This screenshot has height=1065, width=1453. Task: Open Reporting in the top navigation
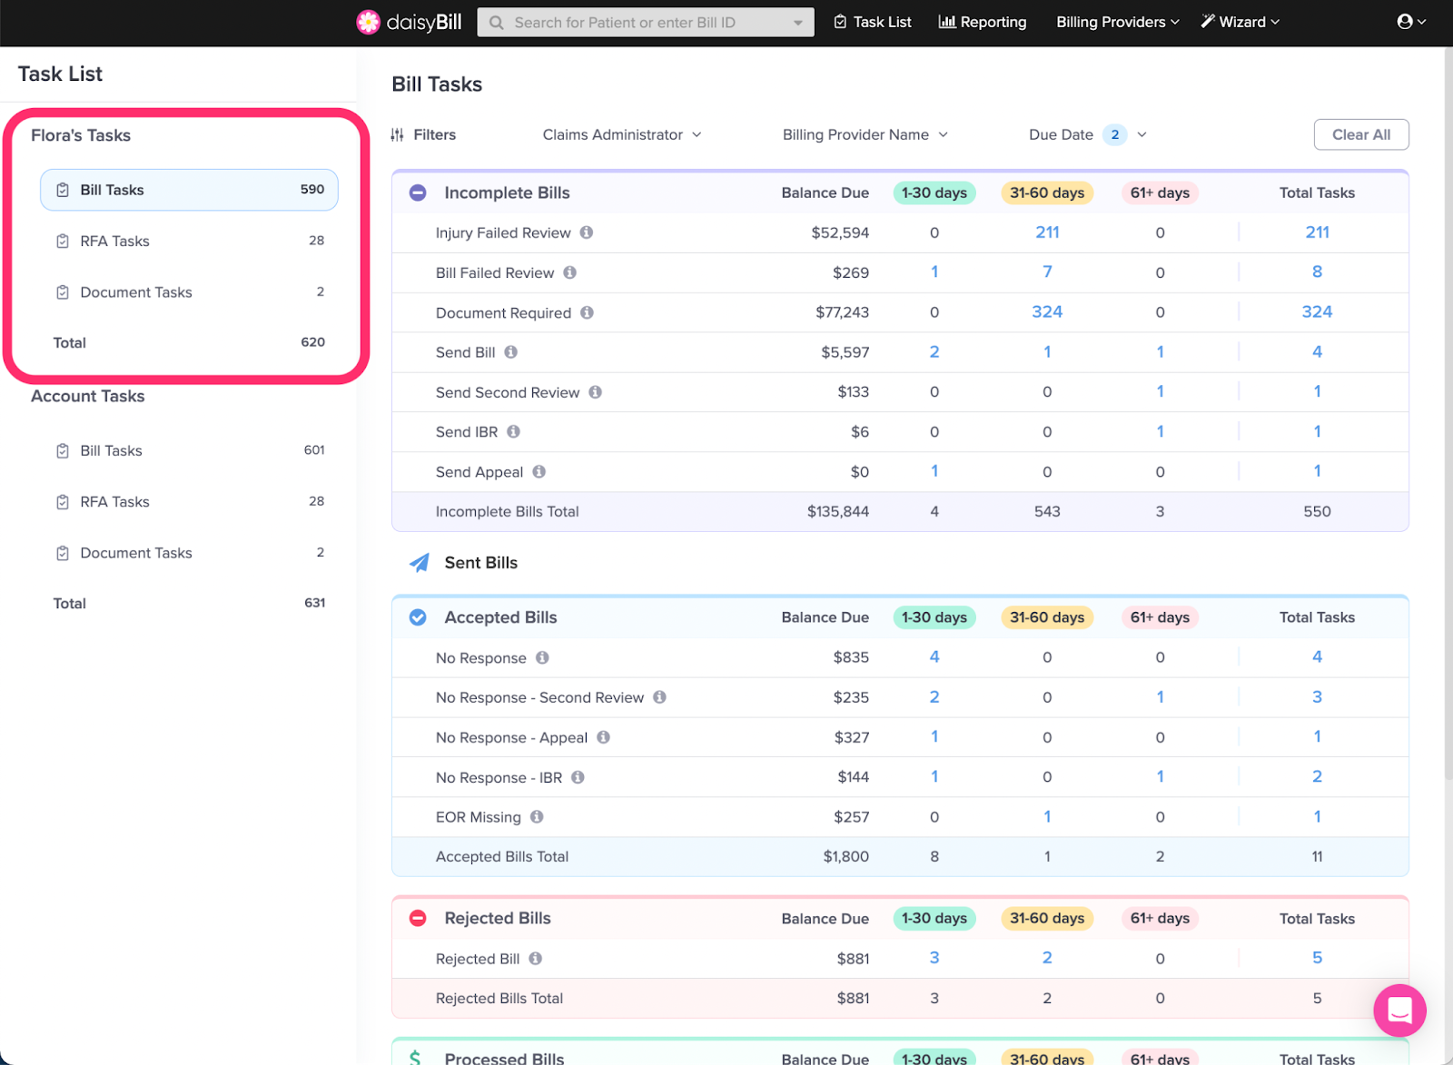click(983, 22)
